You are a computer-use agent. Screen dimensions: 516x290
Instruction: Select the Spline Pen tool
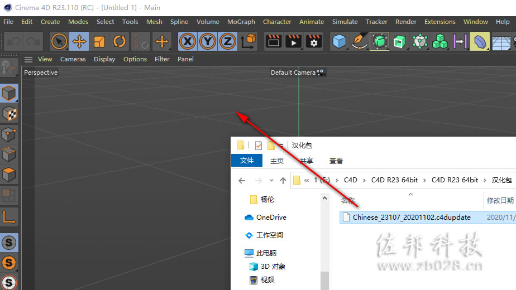[x=360, y=41]
